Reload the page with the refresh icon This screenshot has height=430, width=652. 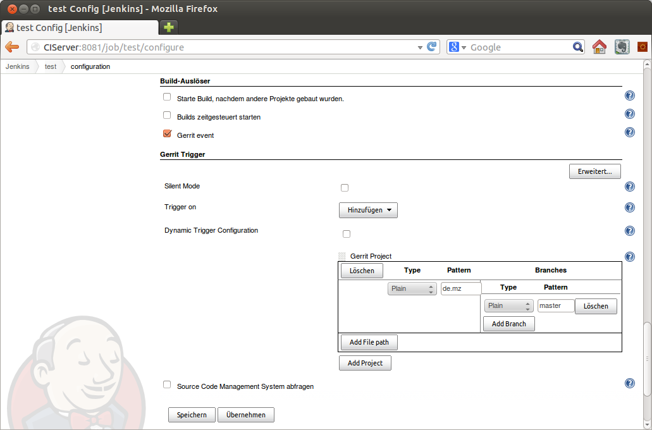(x=432, y=47)
